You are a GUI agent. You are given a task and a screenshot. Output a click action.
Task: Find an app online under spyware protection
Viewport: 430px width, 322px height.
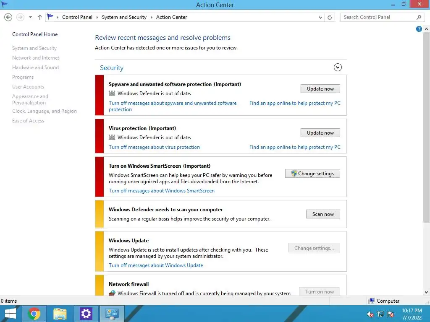click(295, 103)
